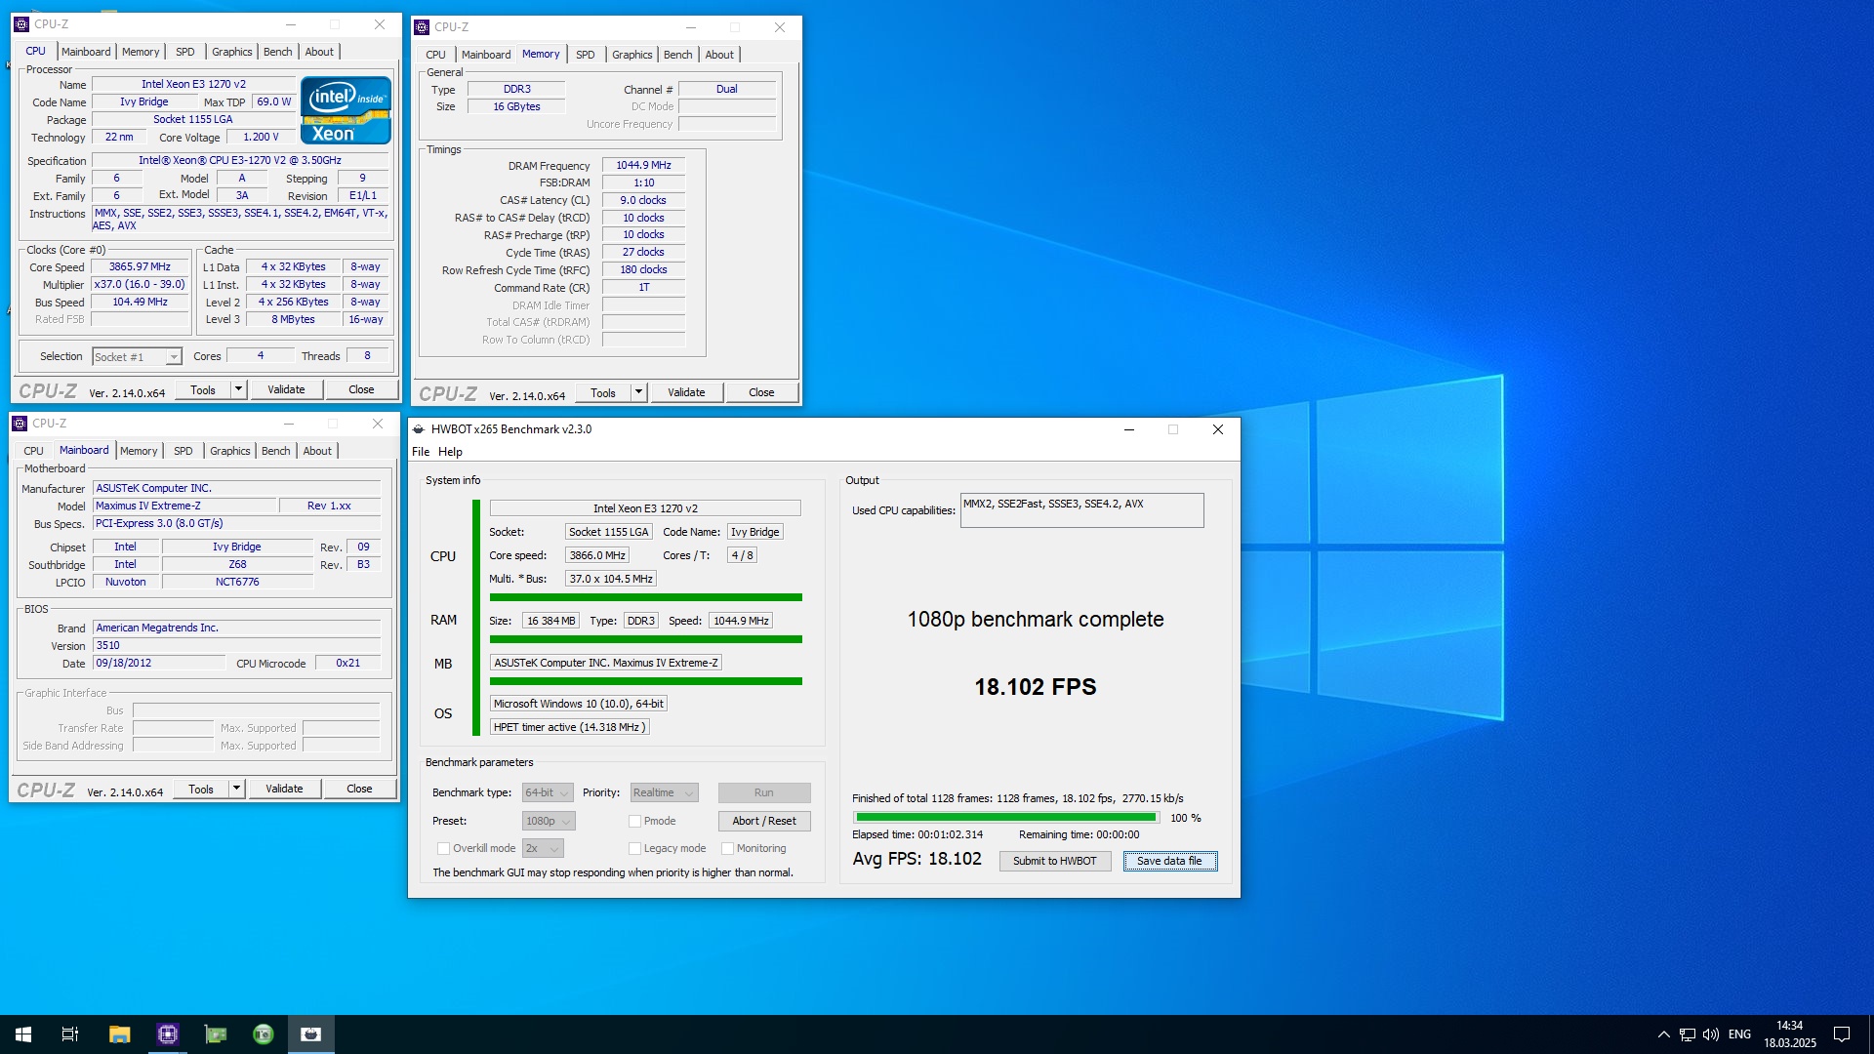Click ENG language indicator

1739,1034
